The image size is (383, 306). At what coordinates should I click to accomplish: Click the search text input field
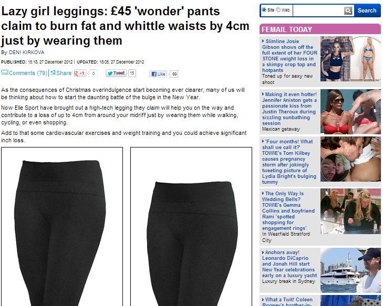[318, 10]
